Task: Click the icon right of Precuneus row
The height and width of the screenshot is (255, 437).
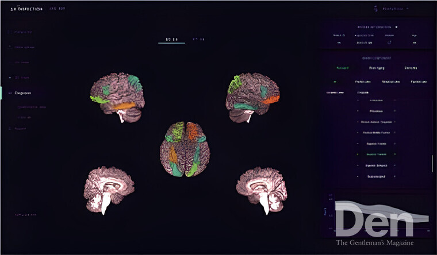Action: click(394, 111)
